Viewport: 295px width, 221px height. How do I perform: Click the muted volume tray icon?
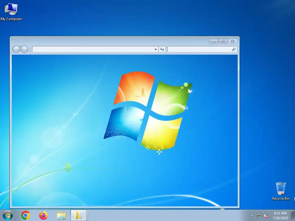(x=266, y=216)
